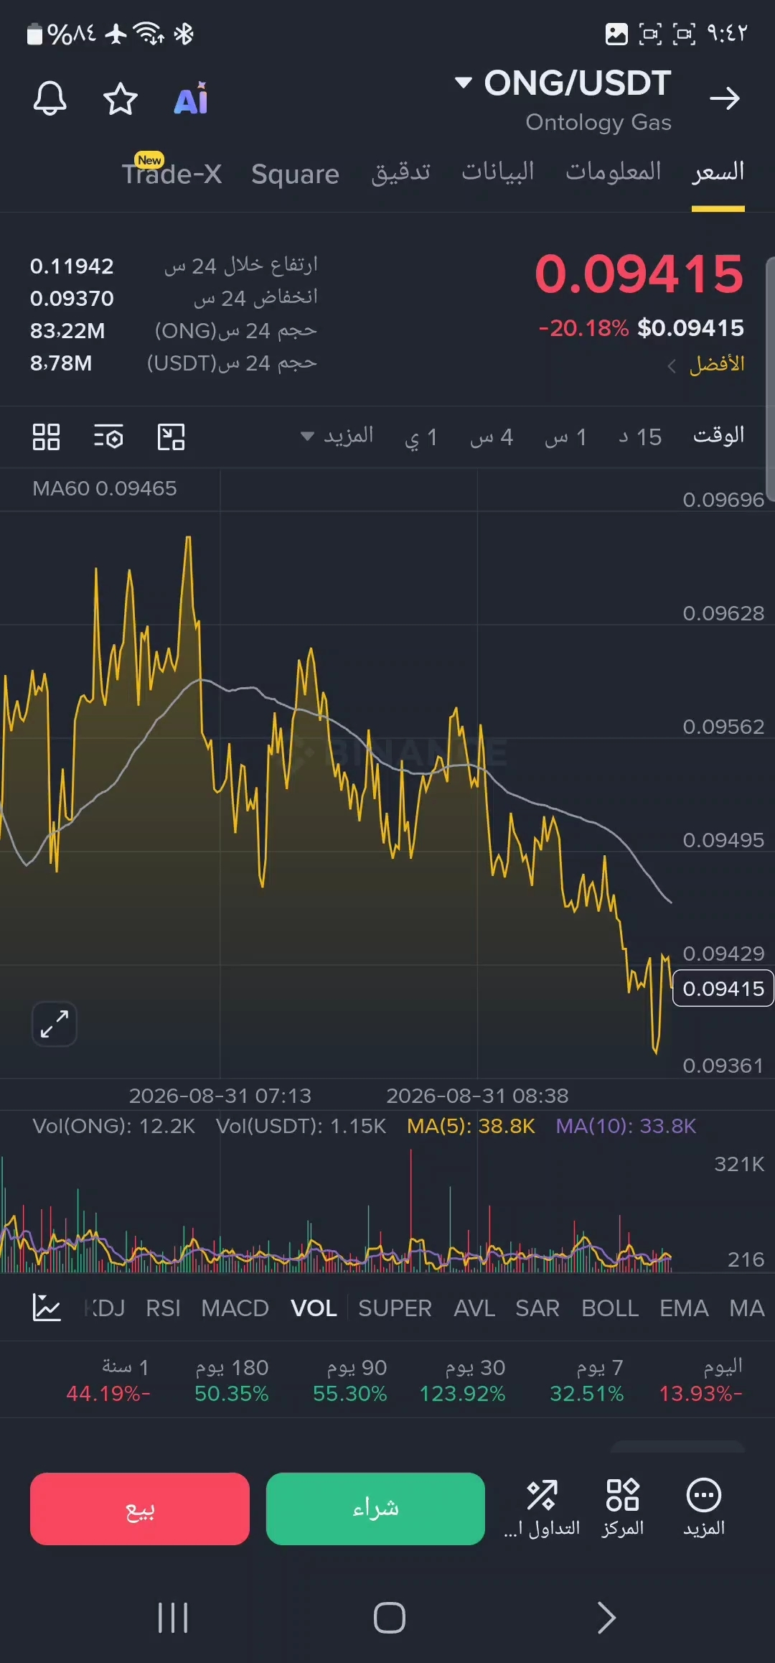Tap the 180 يوم performance value
The height and width of the screenshot is (1663, 775).
pos(231,1394)
